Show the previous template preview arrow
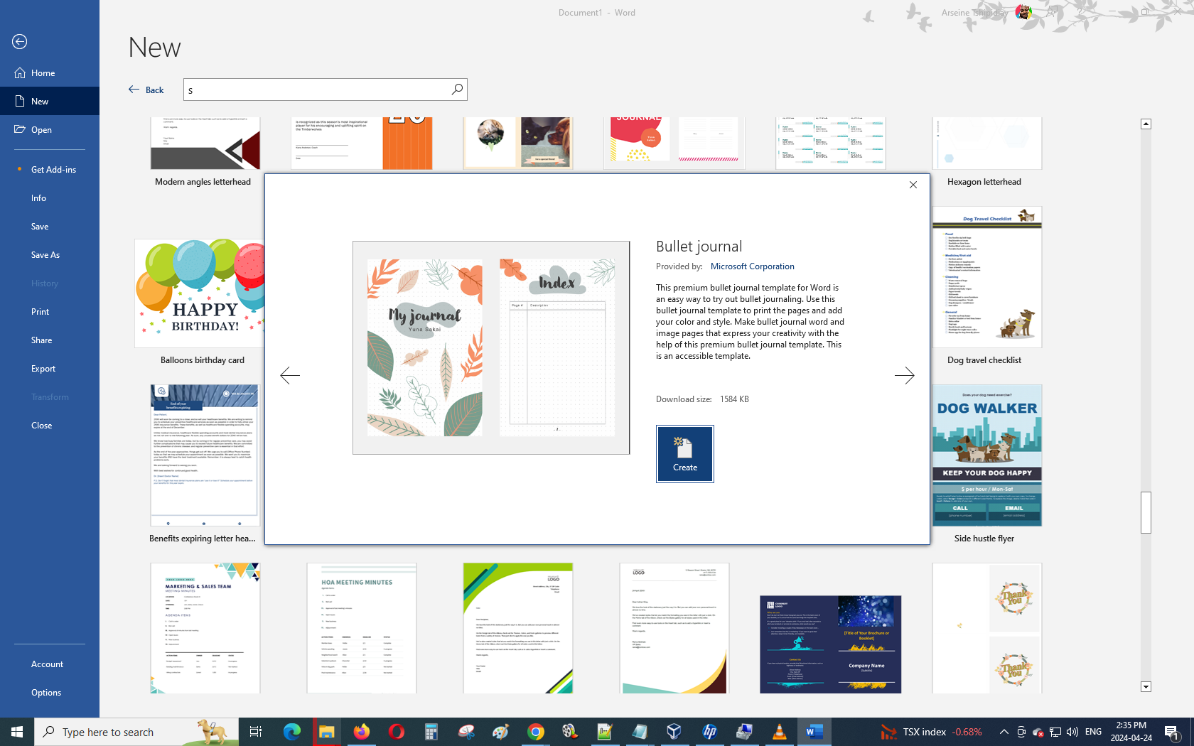 [290, 375]
